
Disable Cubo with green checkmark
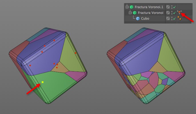click(175, 18)
